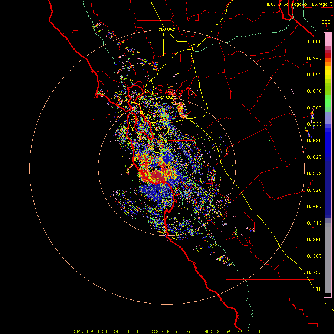Click the CORRELATION COEFFICIENT (CC) caption text
This screenshot has height=334, width=334.
click(117, 331)
